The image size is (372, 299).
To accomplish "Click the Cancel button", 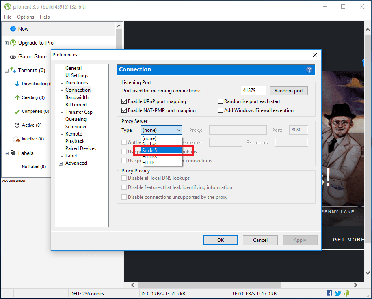I will [x=260, y=240].
